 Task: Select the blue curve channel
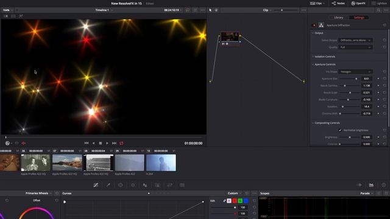click(x=246, y=201)
